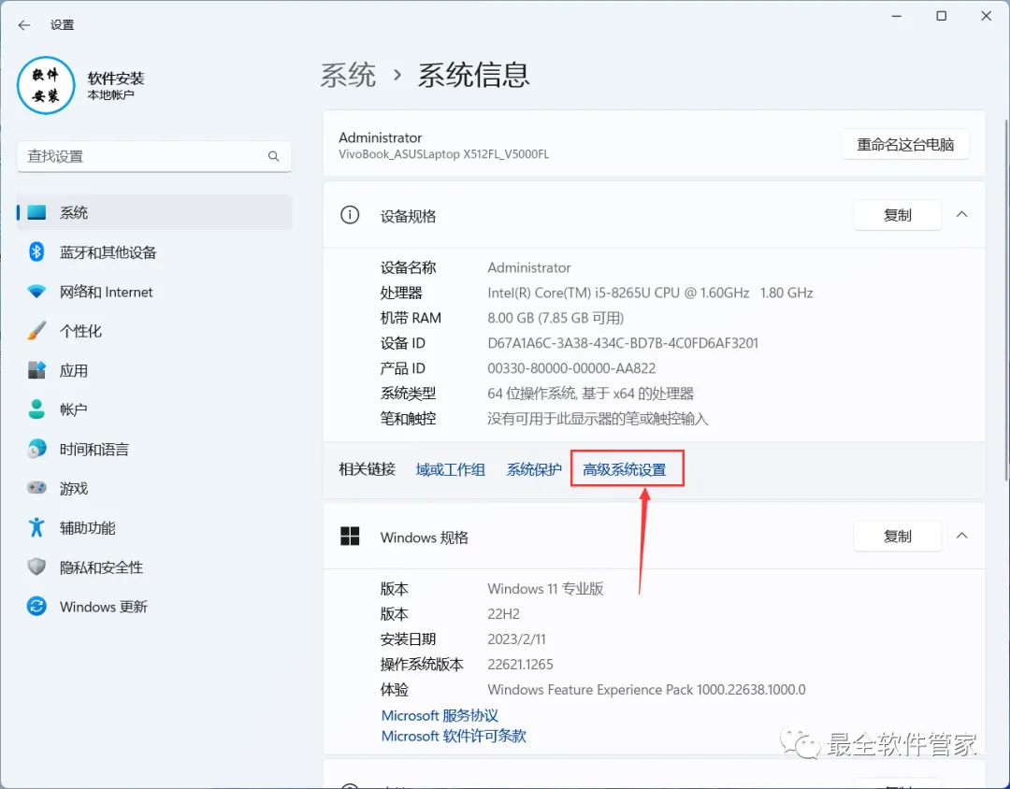
Task: Click the 设备规格 info icon
Action: click(350, 215)
